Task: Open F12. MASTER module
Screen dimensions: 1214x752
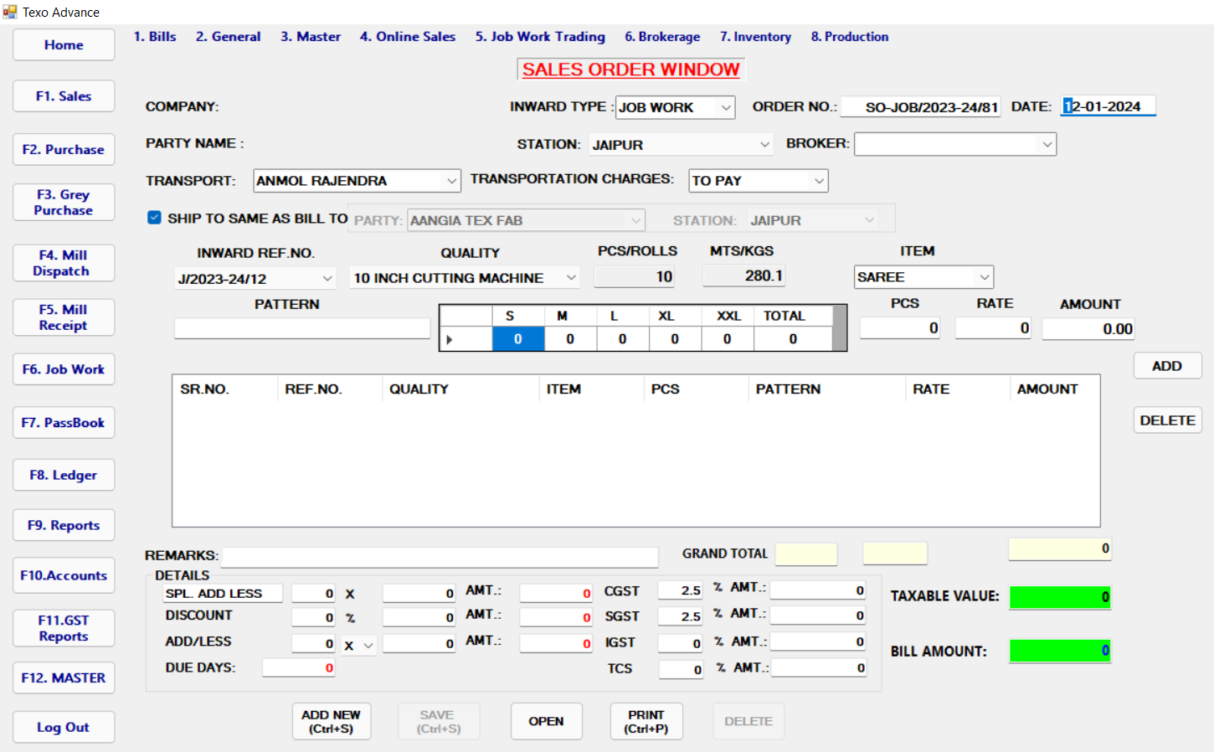Action: [64, 677]
